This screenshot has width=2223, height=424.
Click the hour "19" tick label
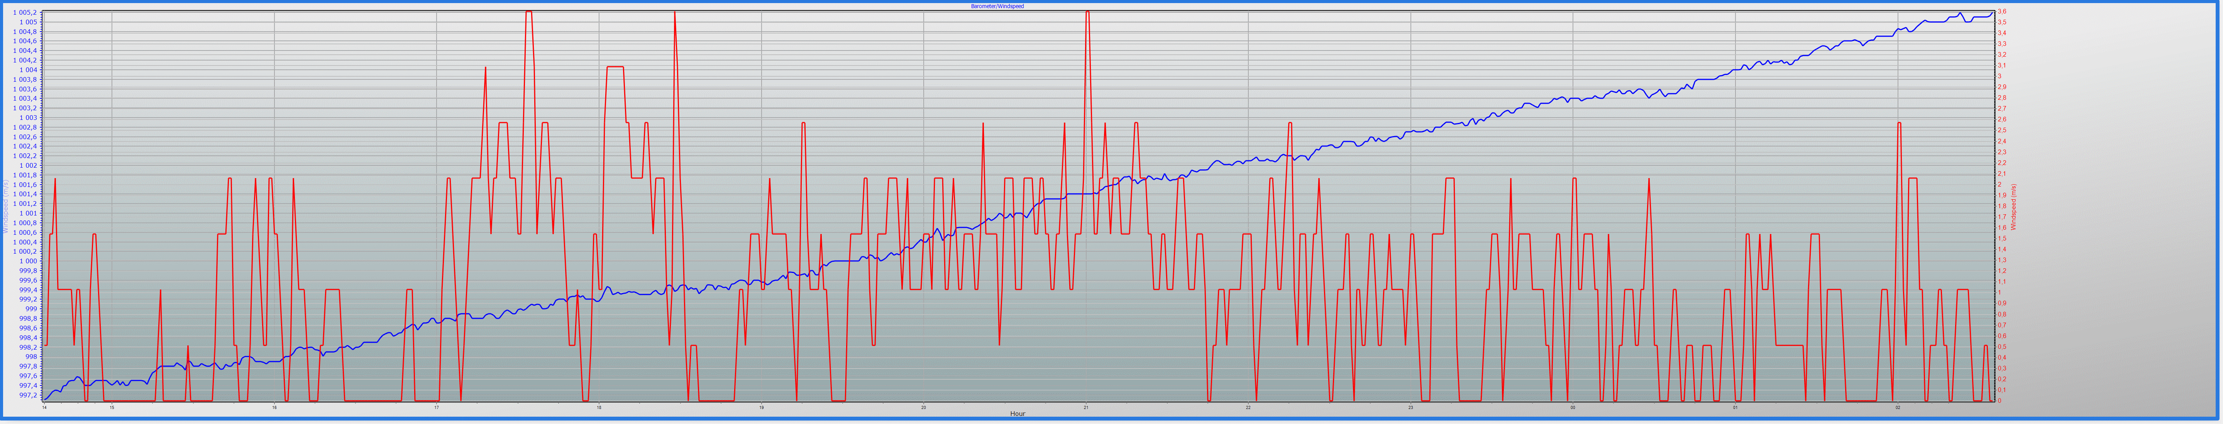point(760,408)
